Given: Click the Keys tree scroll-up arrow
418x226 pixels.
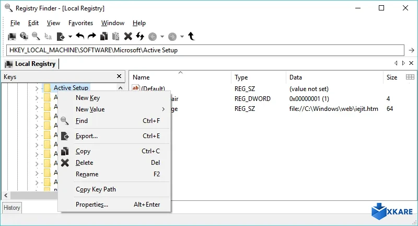Looking at the screenshot, I should (120, 87).
